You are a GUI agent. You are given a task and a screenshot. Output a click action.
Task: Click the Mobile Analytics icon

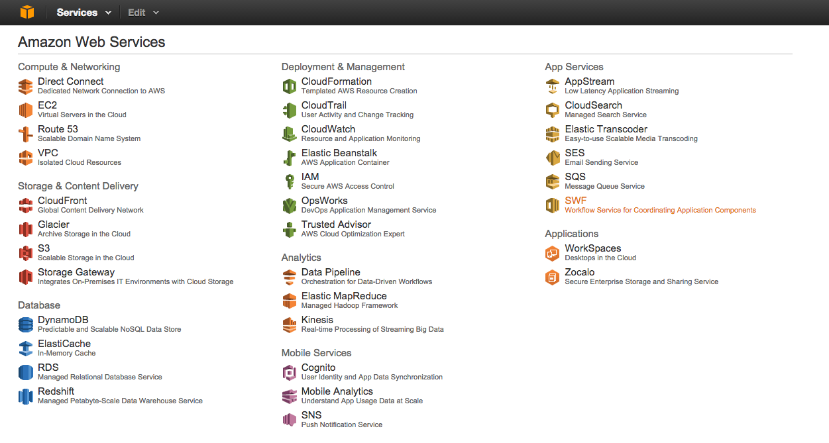(x=290, y=396)
